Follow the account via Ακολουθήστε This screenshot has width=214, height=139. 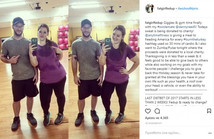(188, 9)
